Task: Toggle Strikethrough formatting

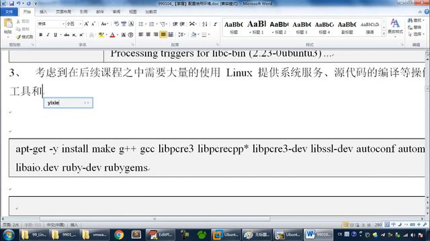Action: (x=67, y=35)
